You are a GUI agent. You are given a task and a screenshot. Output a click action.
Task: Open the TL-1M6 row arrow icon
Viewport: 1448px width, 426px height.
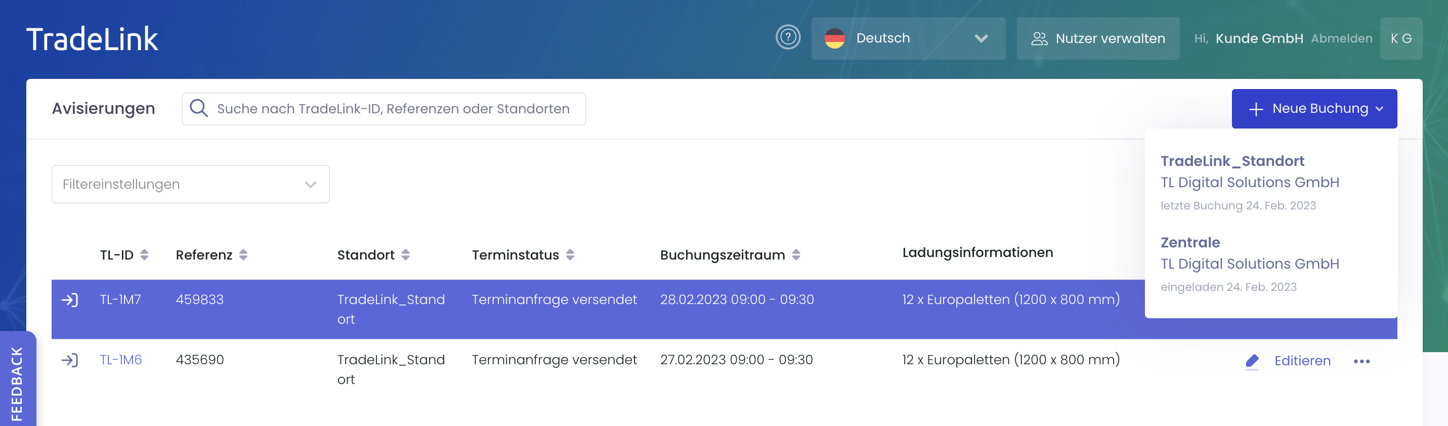point(70,360)
